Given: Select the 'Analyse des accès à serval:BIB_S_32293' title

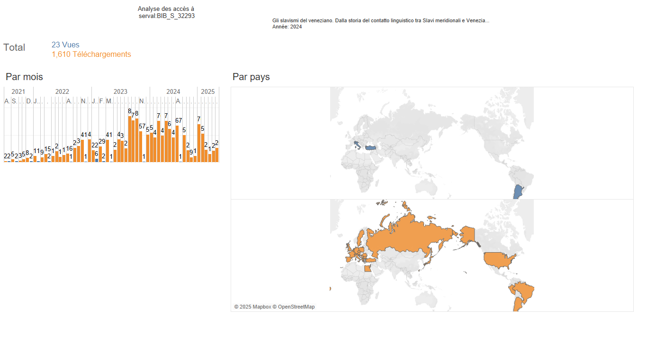Looking at the screenshot, I should [x=166, y=12].
